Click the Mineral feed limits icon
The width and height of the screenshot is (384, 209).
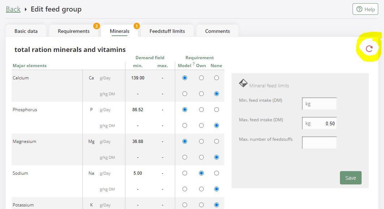click(x=243, y=83)
